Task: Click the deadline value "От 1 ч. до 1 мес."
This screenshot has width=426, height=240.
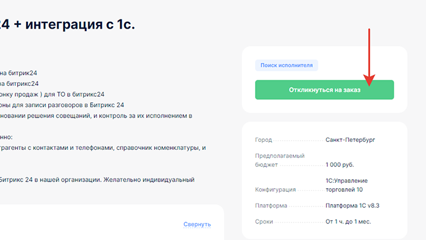Action: pyautogui.click(x=348, y=222)
